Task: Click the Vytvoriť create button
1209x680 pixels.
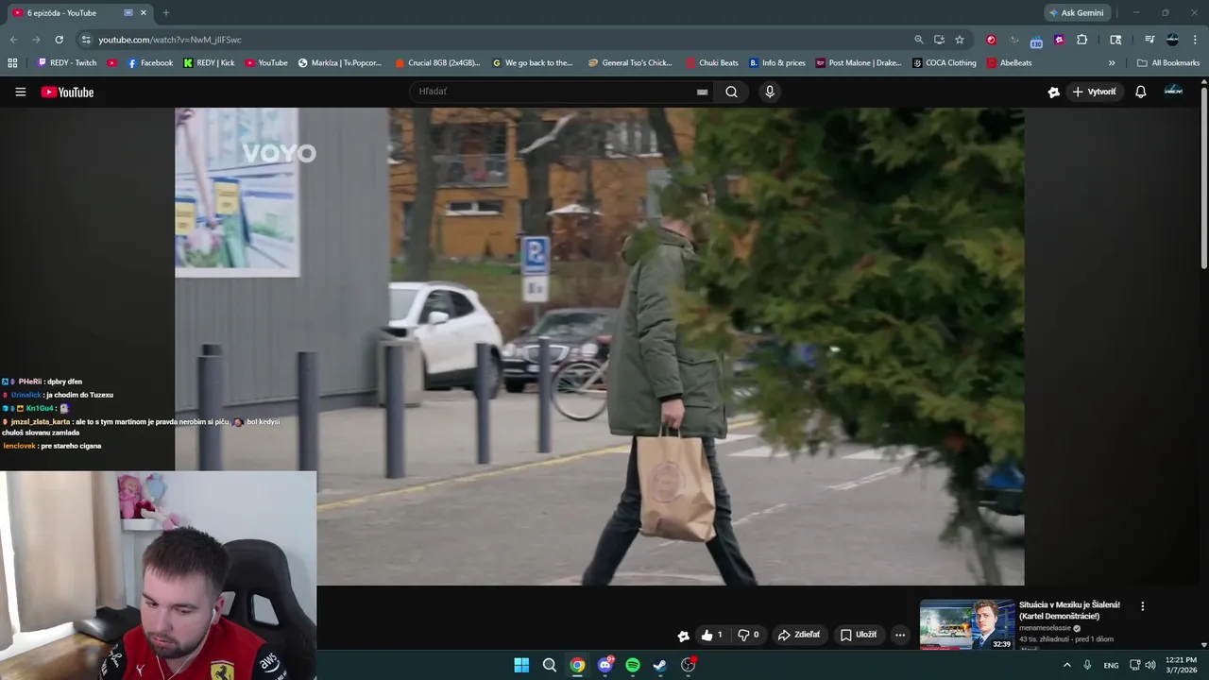Action: [1094, 92]
